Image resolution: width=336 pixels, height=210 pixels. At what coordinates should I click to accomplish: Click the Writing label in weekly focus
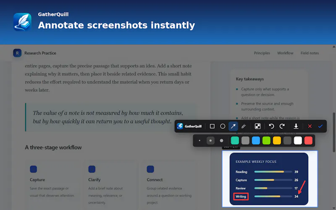coord(241,197)
